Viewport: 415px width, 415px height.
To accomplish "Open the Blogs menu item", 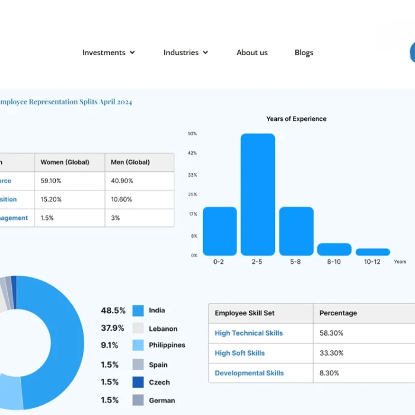I will (304, 53).
